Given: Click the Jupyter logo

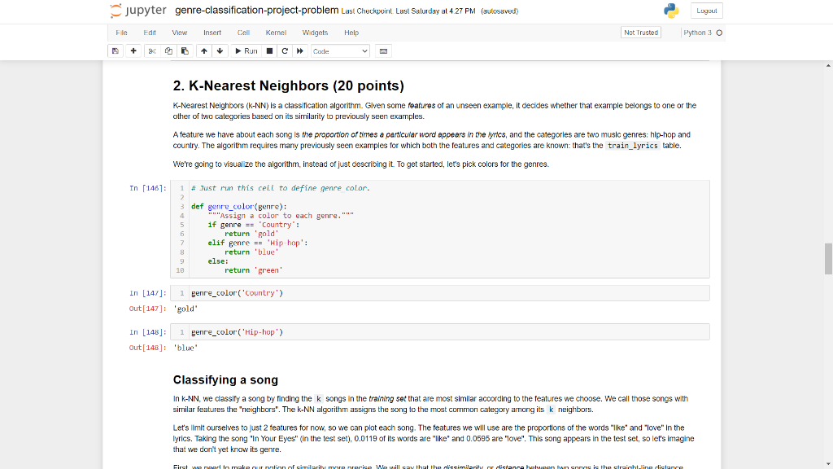Looking at the screenshot, I should point(138,11).
